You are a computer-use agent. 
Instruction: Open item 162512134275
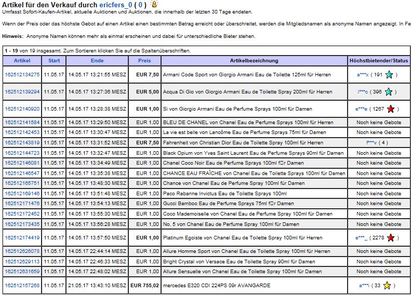(x=22, y=75)
